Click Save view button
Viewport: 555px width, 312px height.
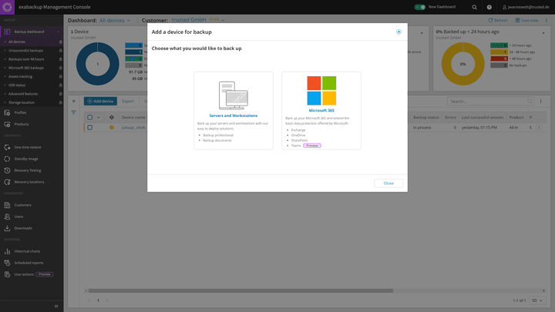(526, 21)
